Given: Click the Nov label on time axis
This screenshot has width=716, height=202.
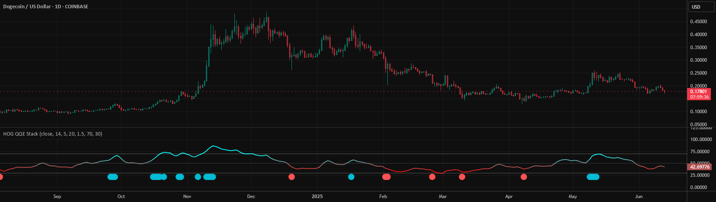Looking at the screenshot, I should 187,196.
